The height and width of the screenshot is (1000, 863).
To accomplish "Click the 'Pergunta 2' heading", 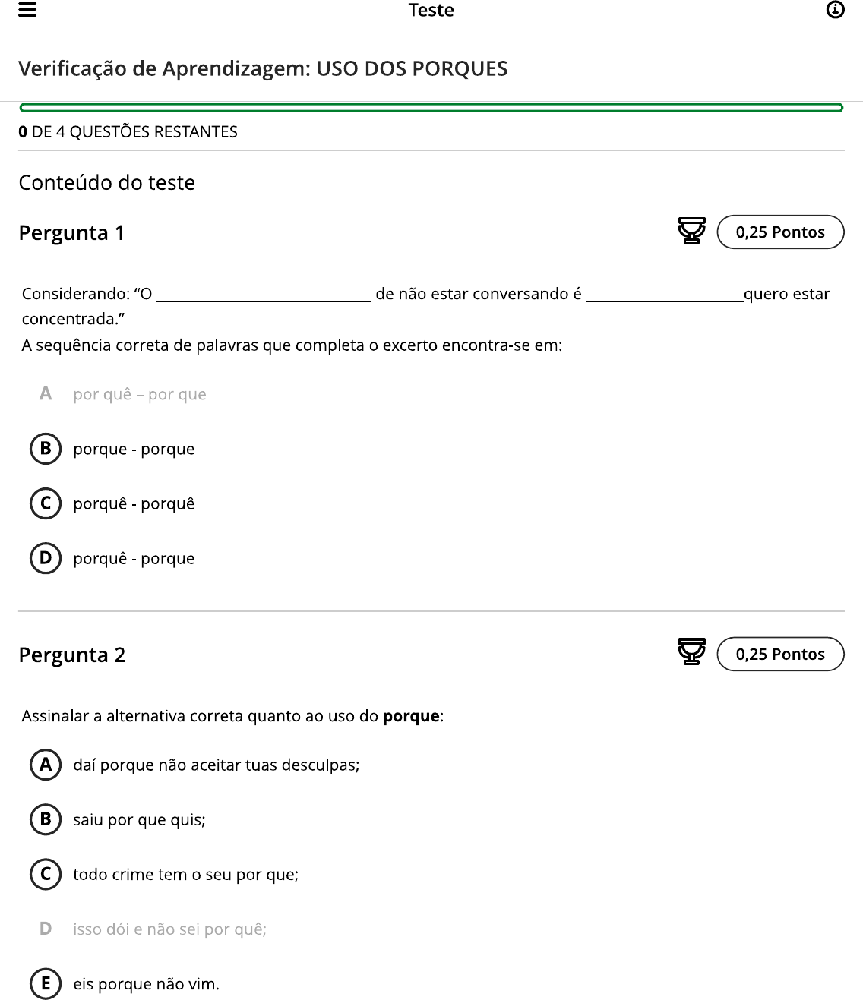I will coord(72,655).
